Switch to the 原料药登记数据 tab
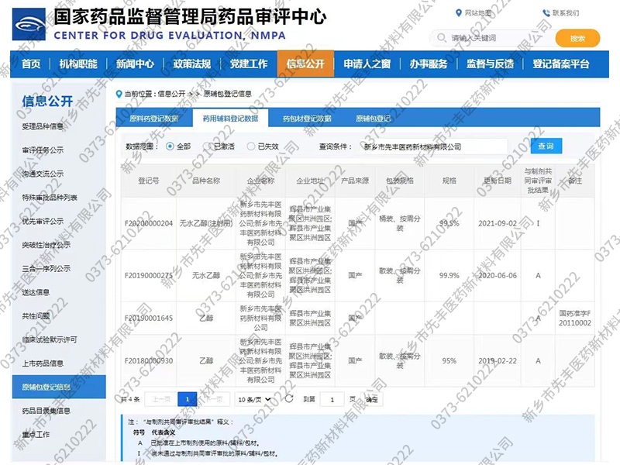The image size is (620, 465). 153,119
